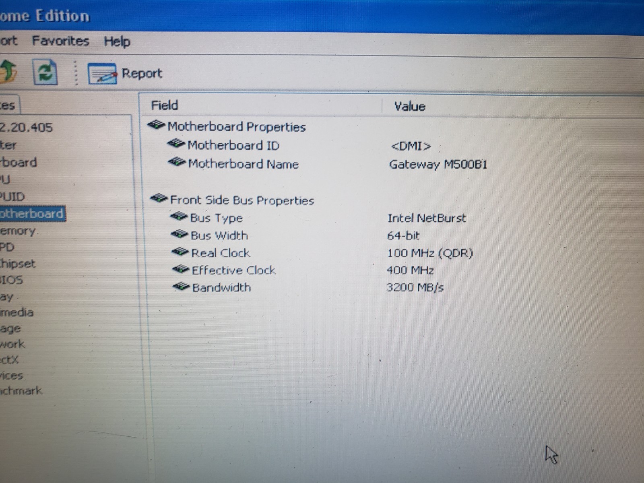Select the CPUID tree item
This screenshot has height=483, width=644.
[12, 196]
